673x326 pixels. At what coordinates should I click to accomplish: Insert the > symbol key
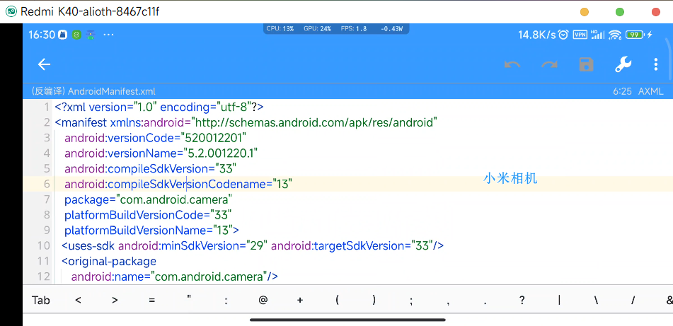(x=115, y=301)
